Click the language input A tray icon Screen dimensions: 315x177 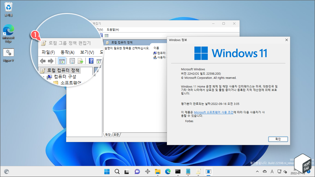272,172
